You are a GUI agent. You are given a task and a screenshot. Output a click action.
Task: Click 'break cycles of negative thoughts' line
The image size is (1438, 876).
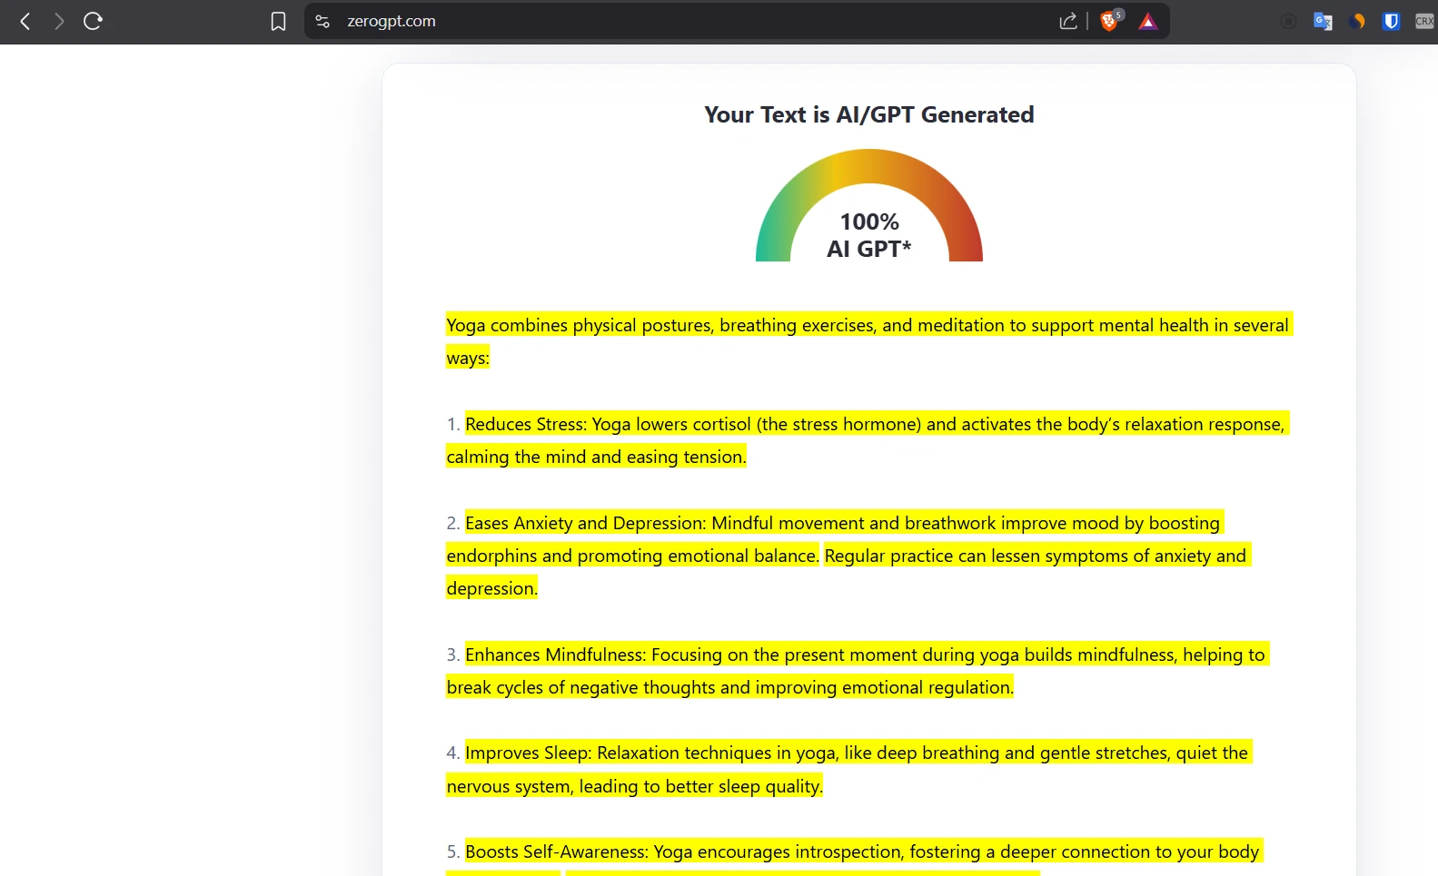pyautogui.click(x=729, y=687)
